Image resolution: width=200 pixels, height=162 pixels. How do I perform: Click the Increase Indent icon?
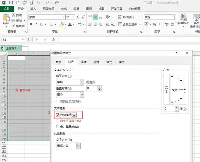[x=113, y=24]
